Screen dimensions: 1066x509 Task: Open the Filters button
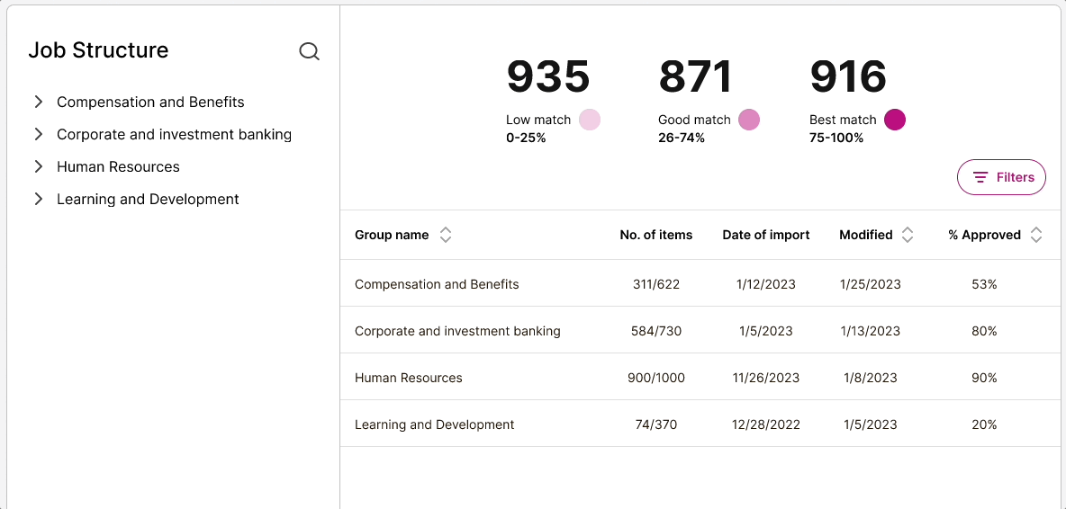point(1001,177)
